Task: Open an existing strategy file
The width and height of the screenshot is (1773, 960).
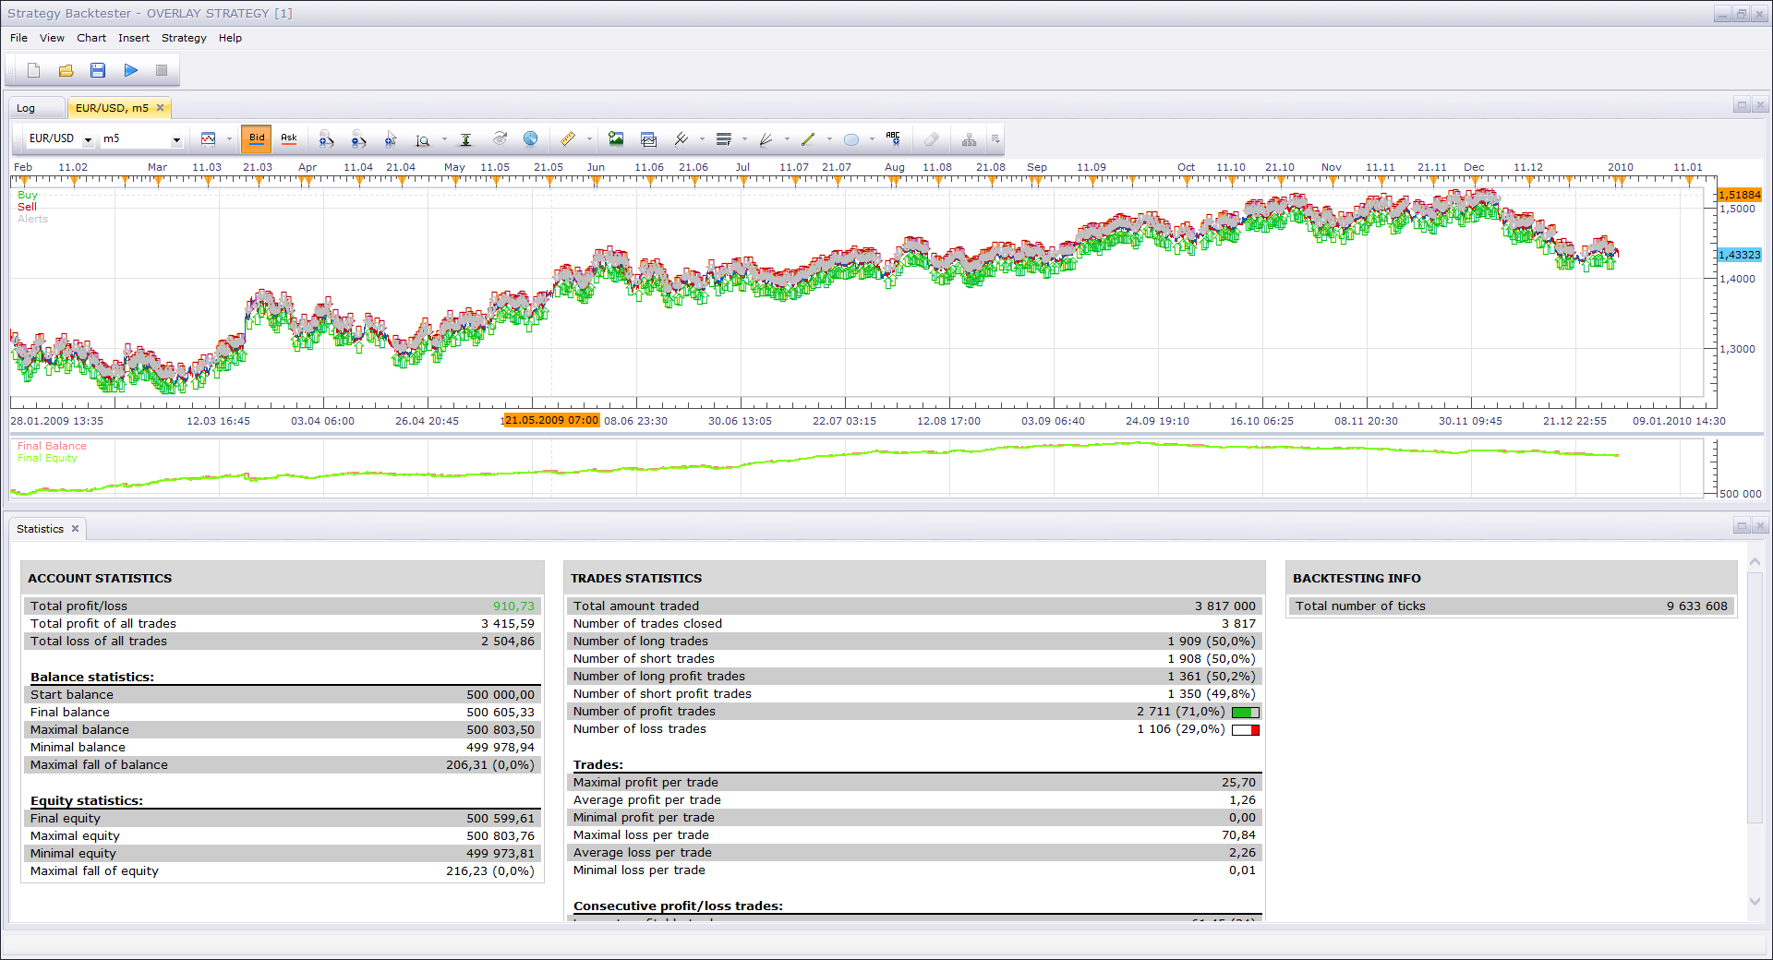Action: (66, 70)
